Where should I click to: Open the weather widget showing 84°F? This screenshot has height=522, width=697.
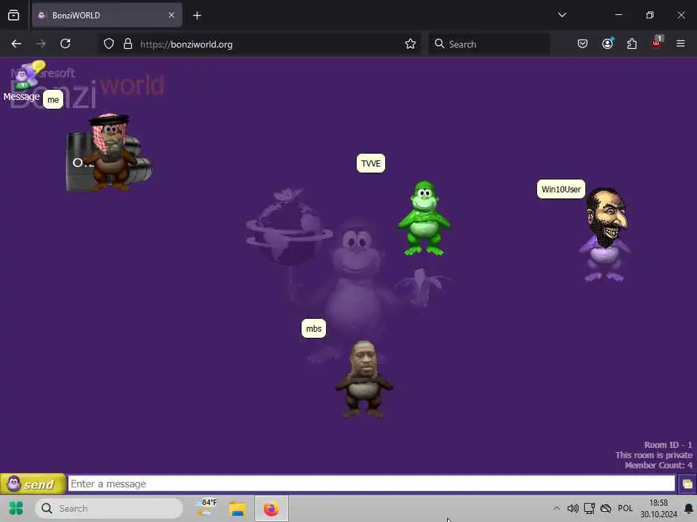[x=206, y=508]
